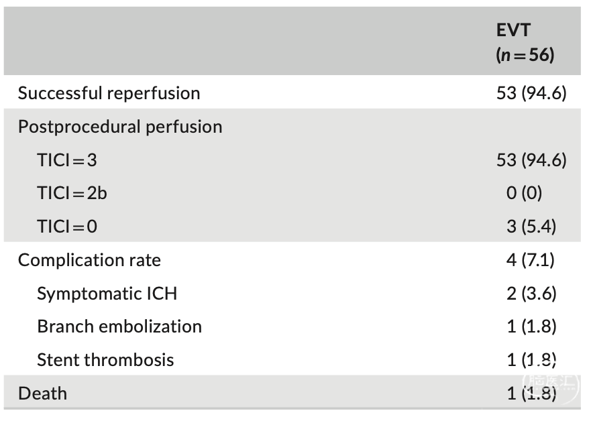Click the TICI=2b row label
This screenshot has width=589, height=421.
point(72,193)
